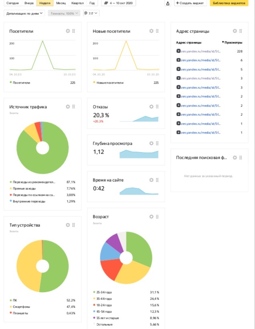Image resolution: width=255 pixels, height=329 pixels.
Task: Open Библиотека виджетов
Action: tap(229, 3)
